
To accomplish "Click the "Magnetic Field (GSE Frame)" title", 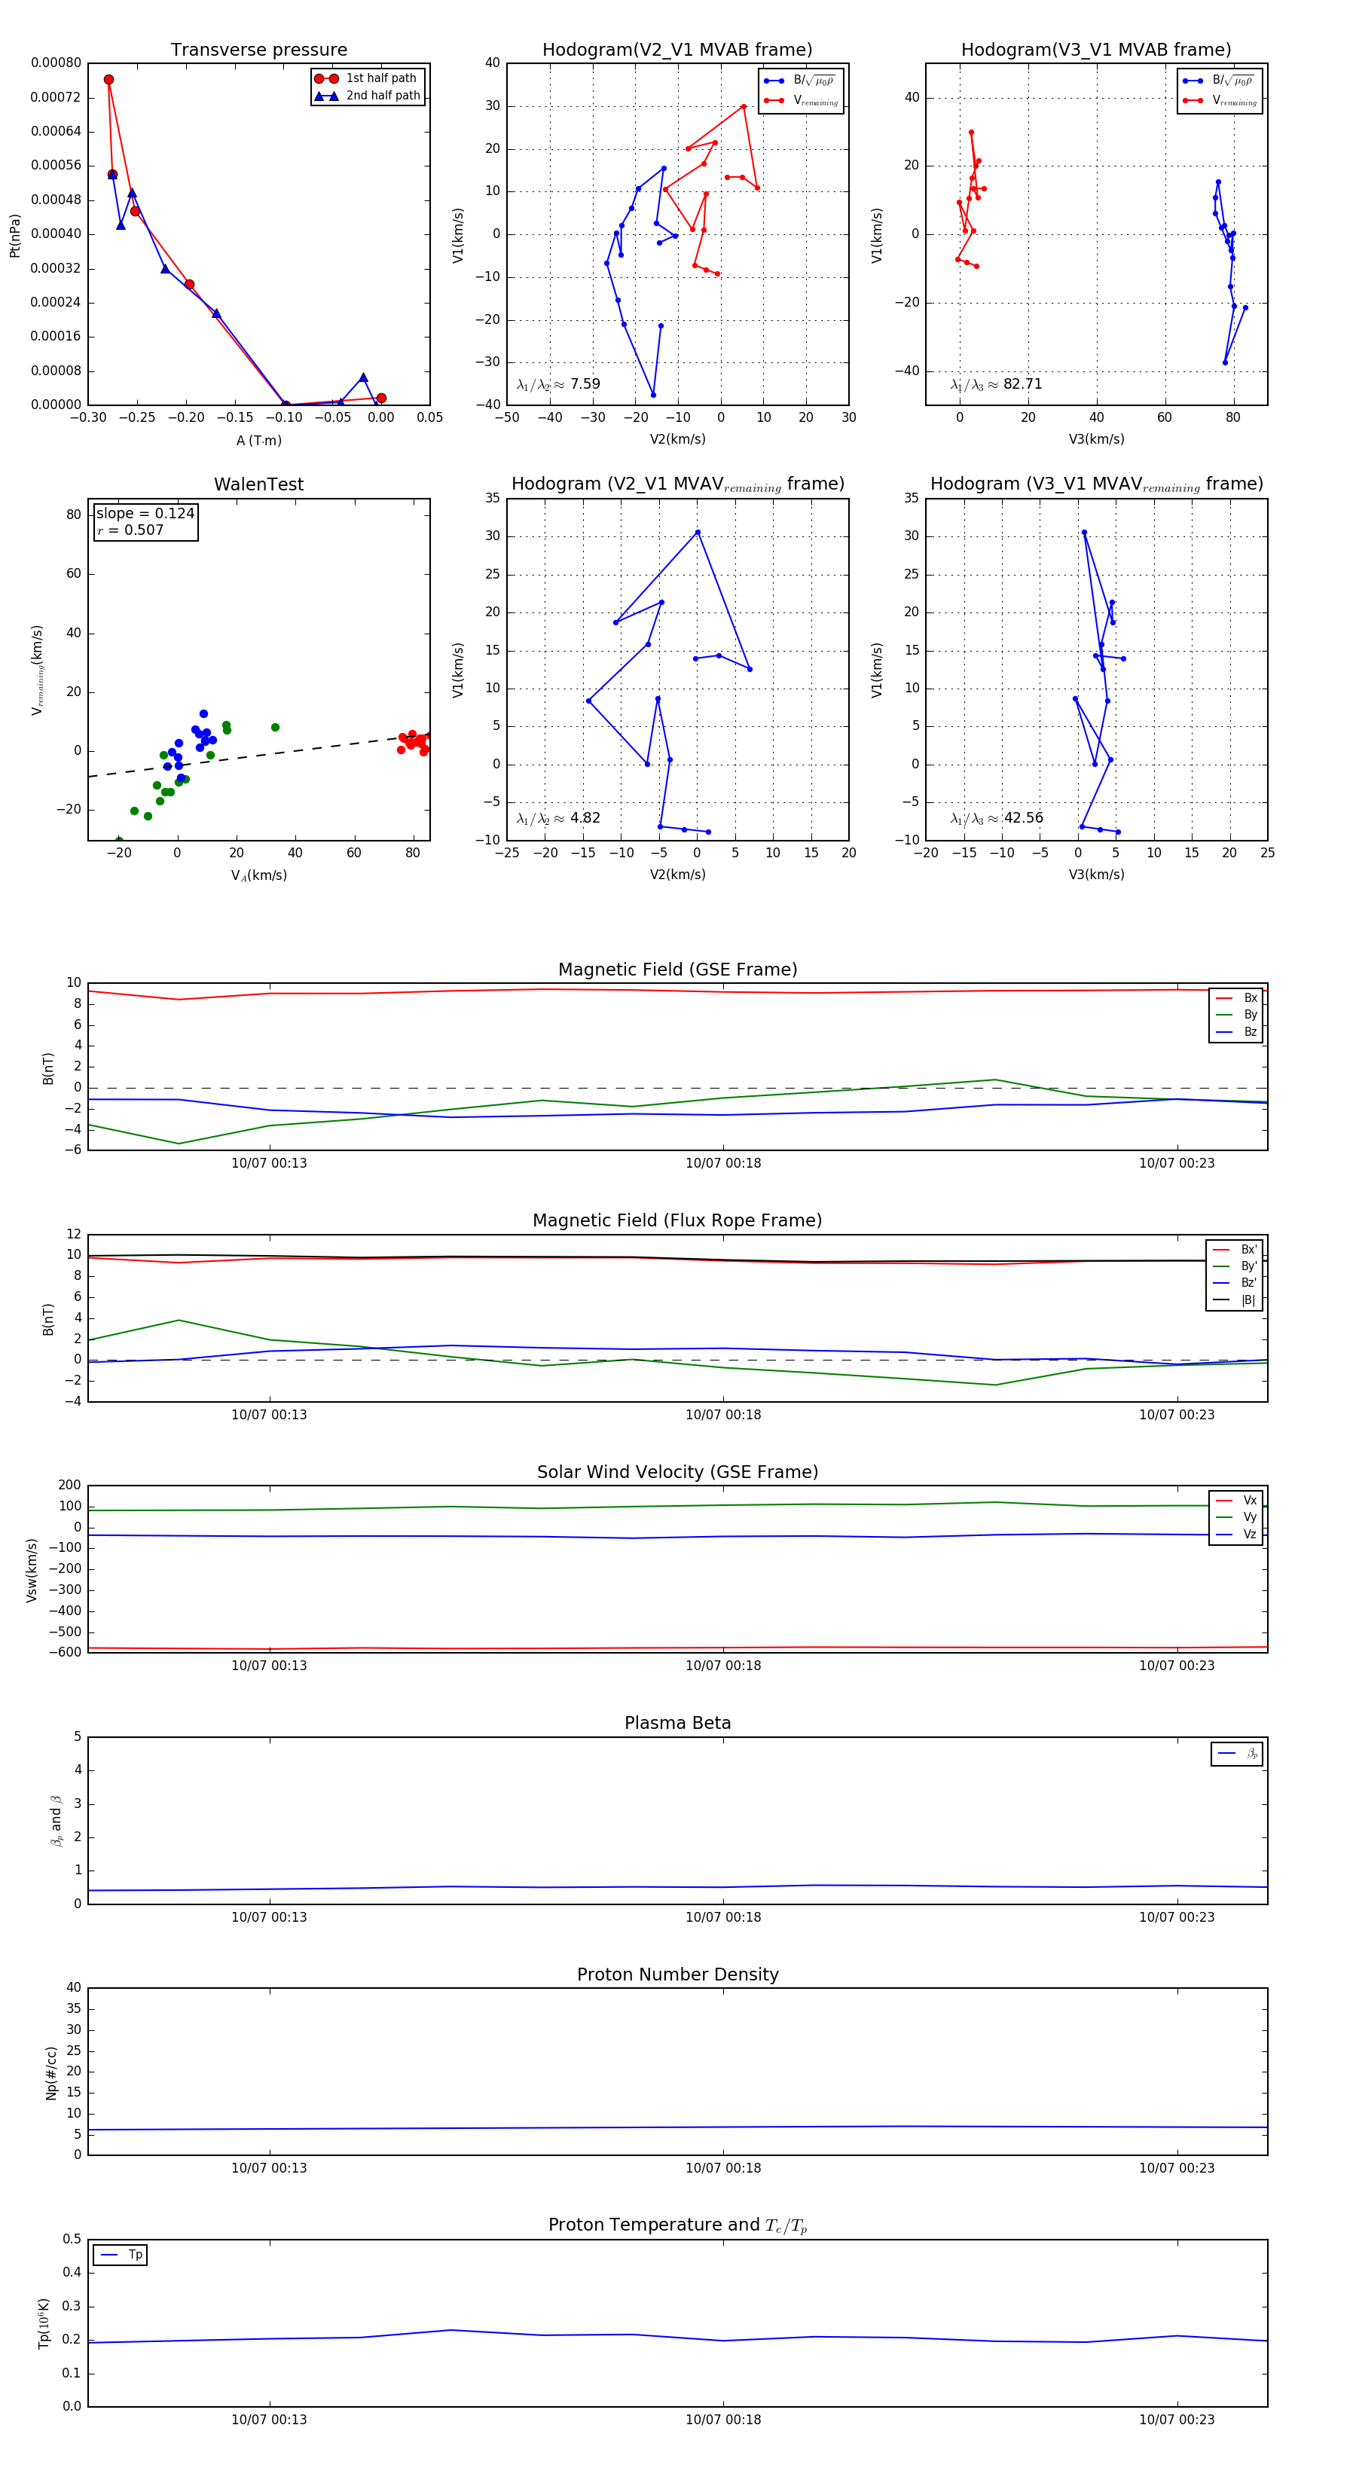I will pyautogui.click(x=677, y=970).
